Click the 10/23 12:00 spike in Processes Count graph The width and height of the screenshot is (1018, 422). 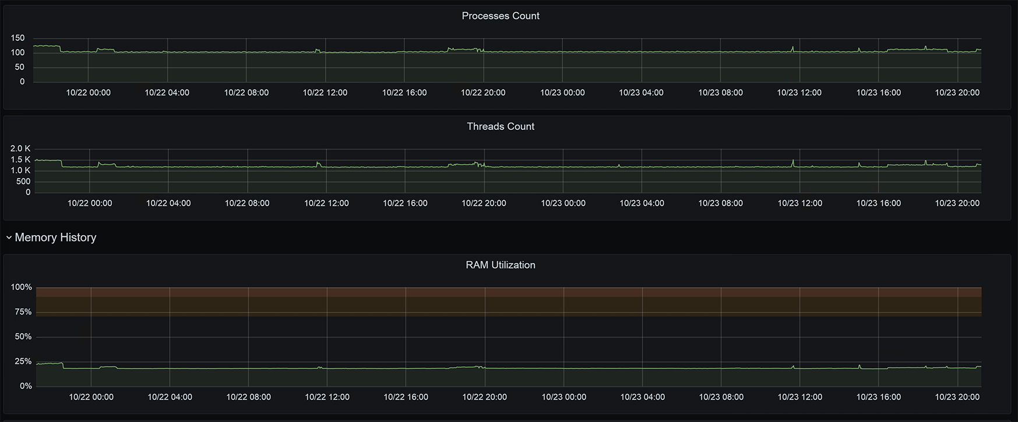792,48
